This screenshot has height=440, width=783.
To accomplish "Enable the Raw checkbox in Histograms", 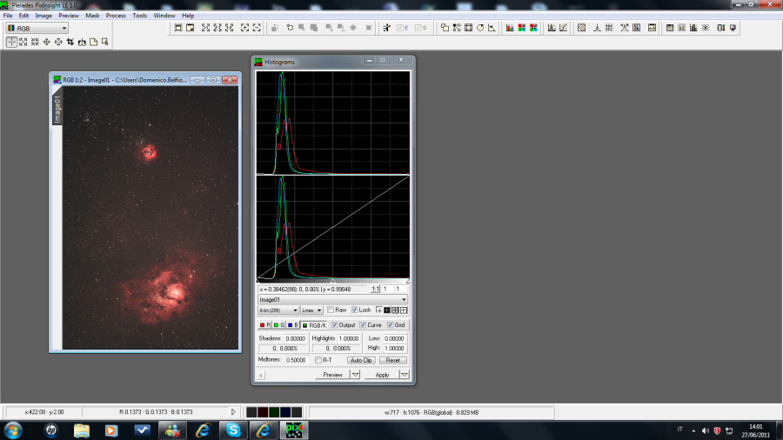I will [x=330, y=310].
